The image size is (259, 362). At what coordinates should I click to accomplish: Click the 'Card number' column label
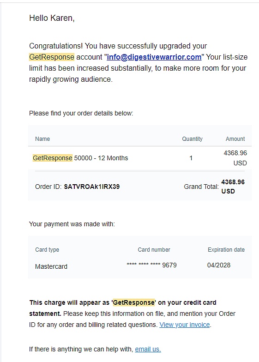(x=154, y=249)
